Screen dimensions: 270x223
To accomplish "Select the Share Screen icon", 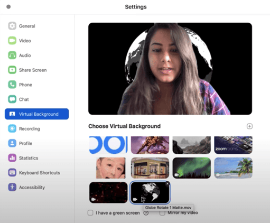I will (12, 70).
